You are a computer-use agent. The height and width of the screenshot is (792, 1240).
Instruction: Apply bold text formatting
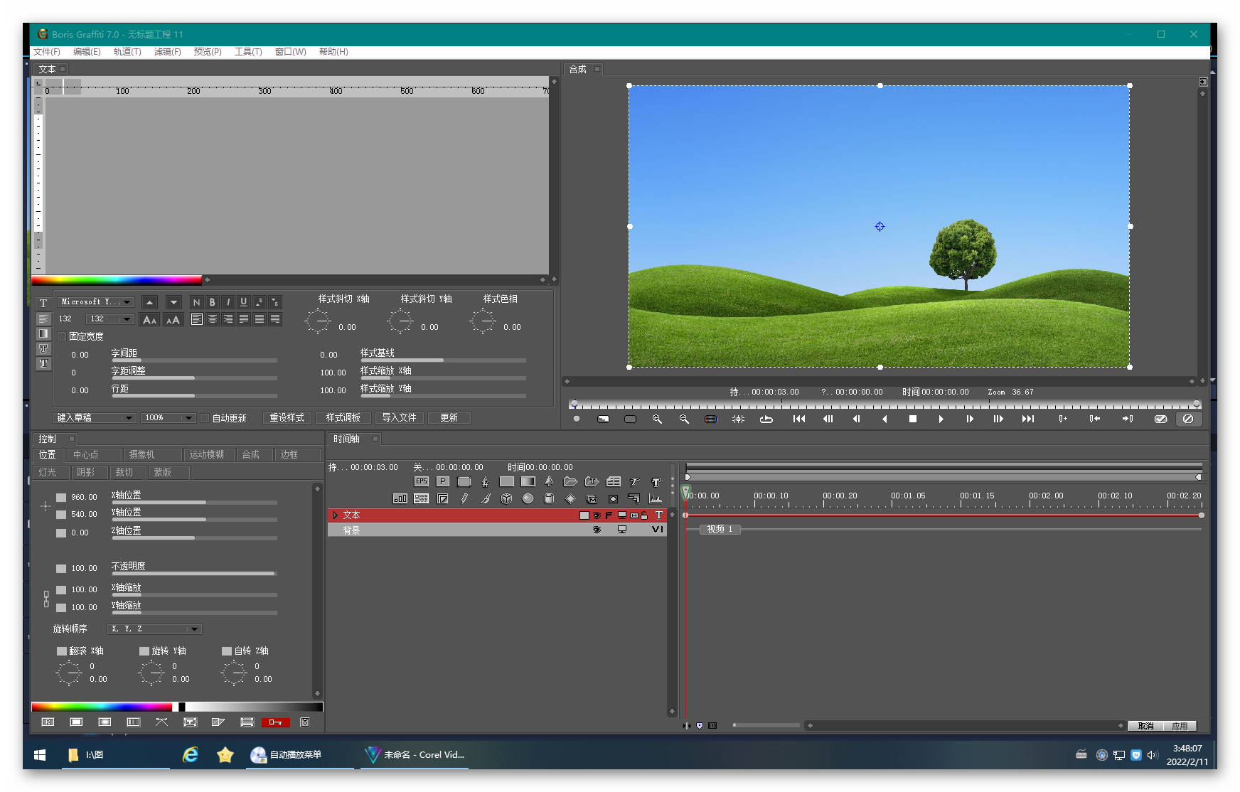coord(212,302)
